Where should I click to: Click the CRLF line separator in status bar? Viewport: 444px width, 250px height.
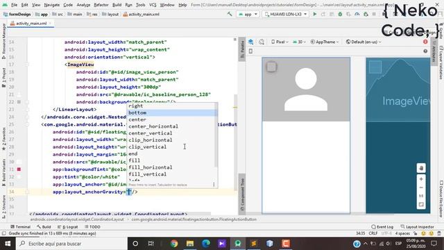[373, 233]
